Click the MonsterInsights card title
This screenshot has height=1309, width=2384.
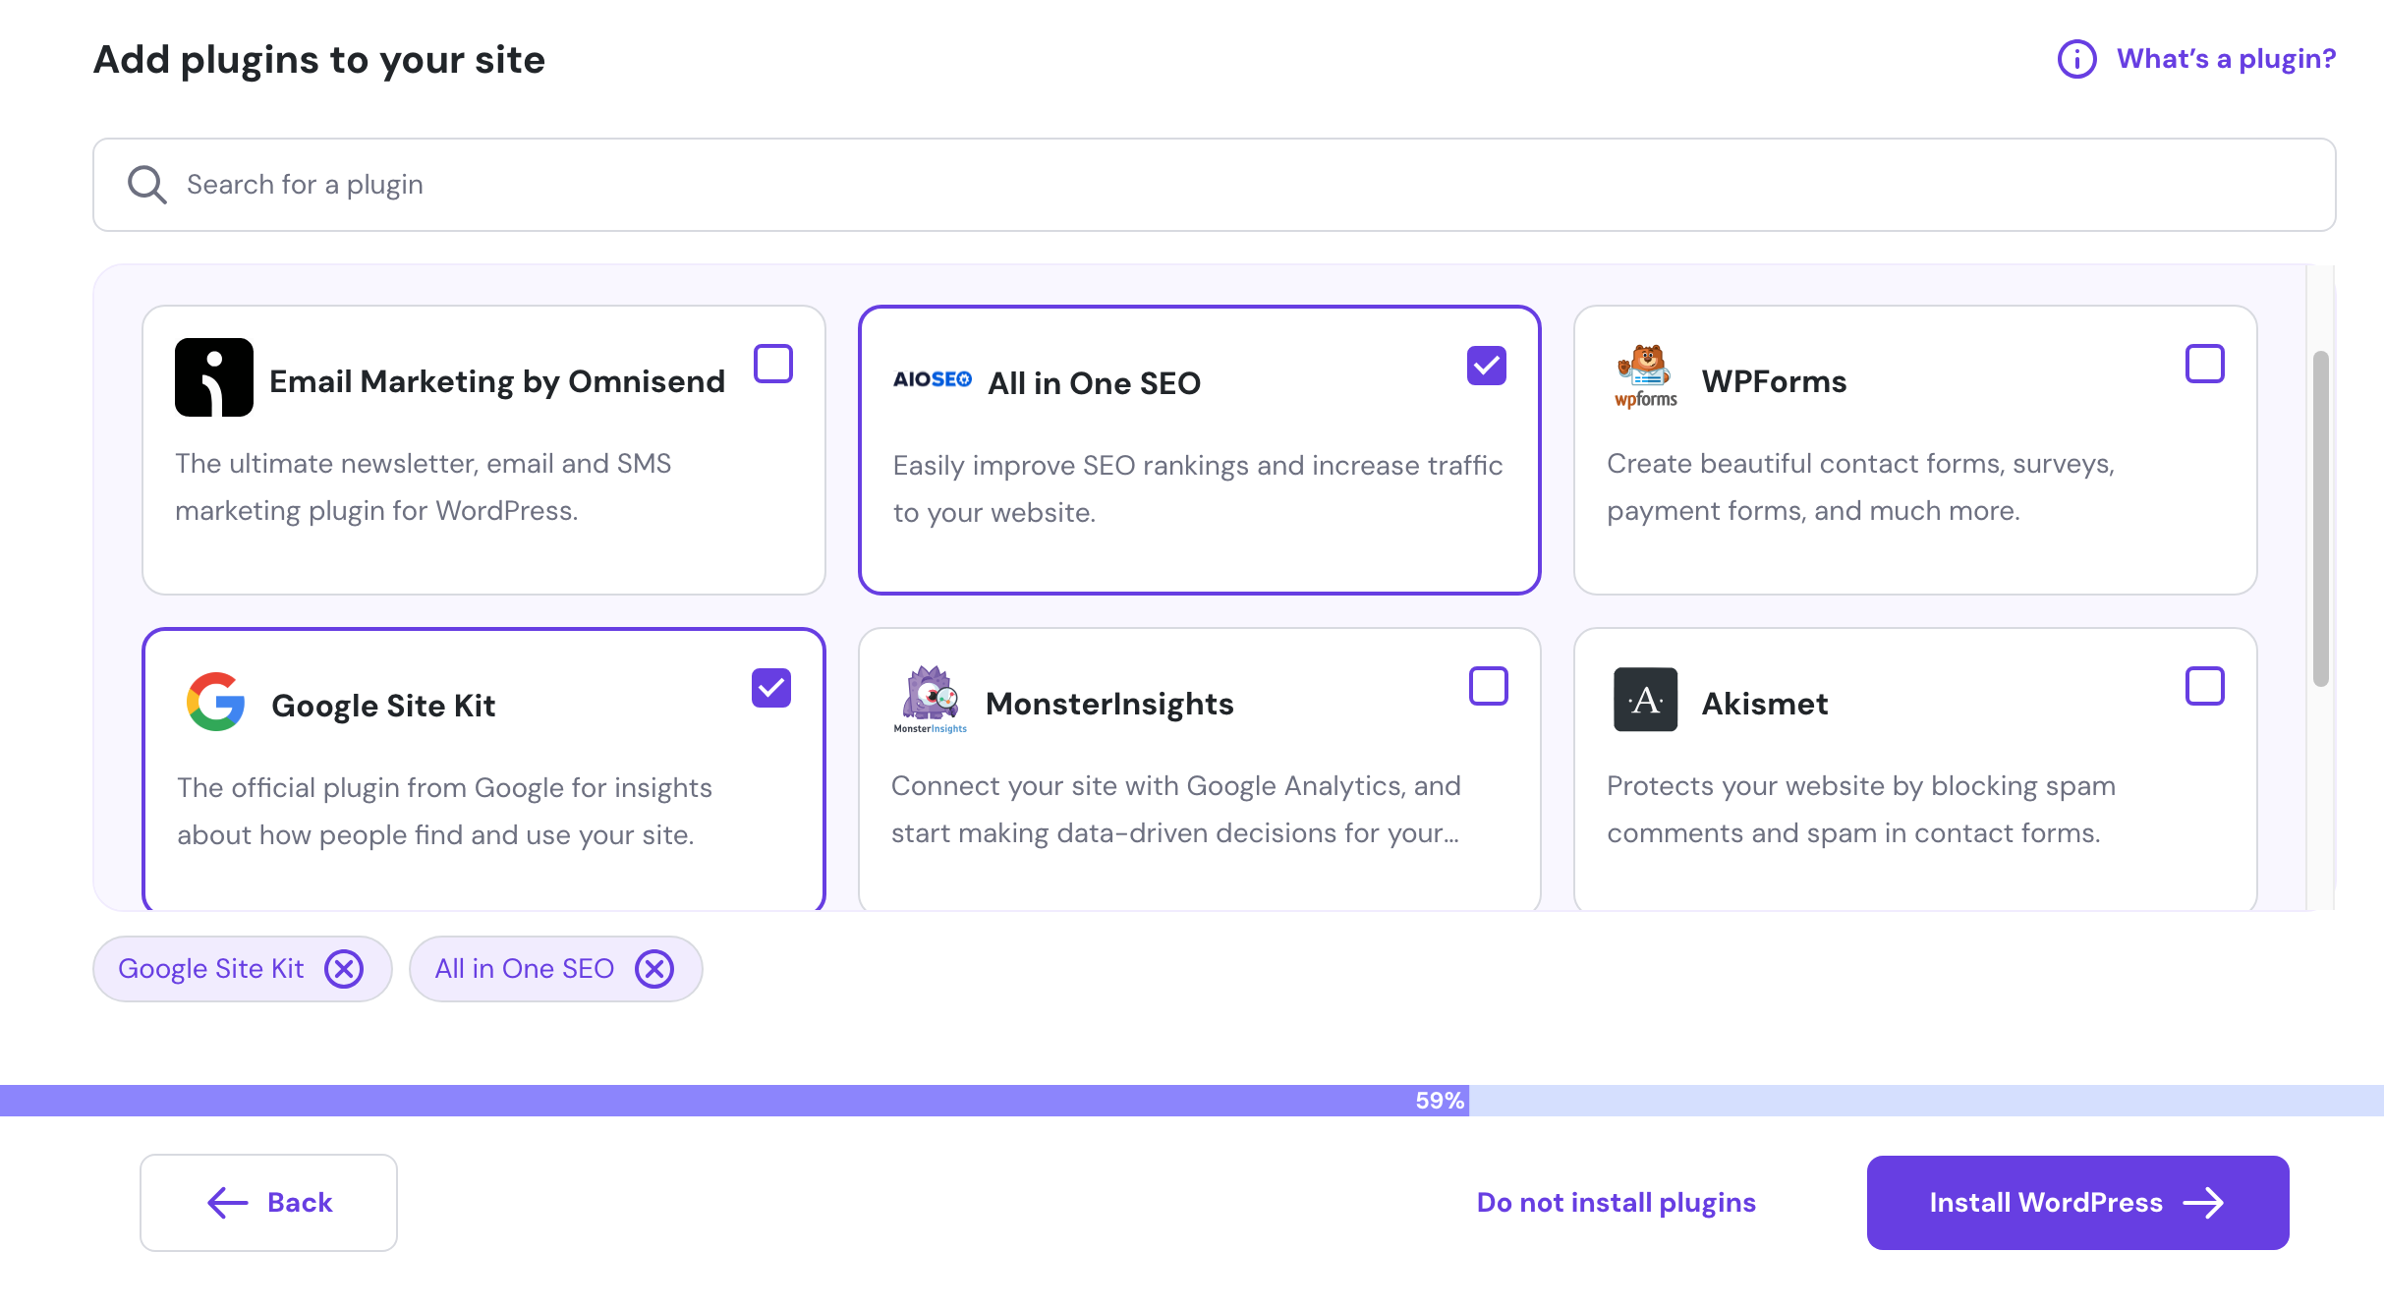[x=1109, y=704]
